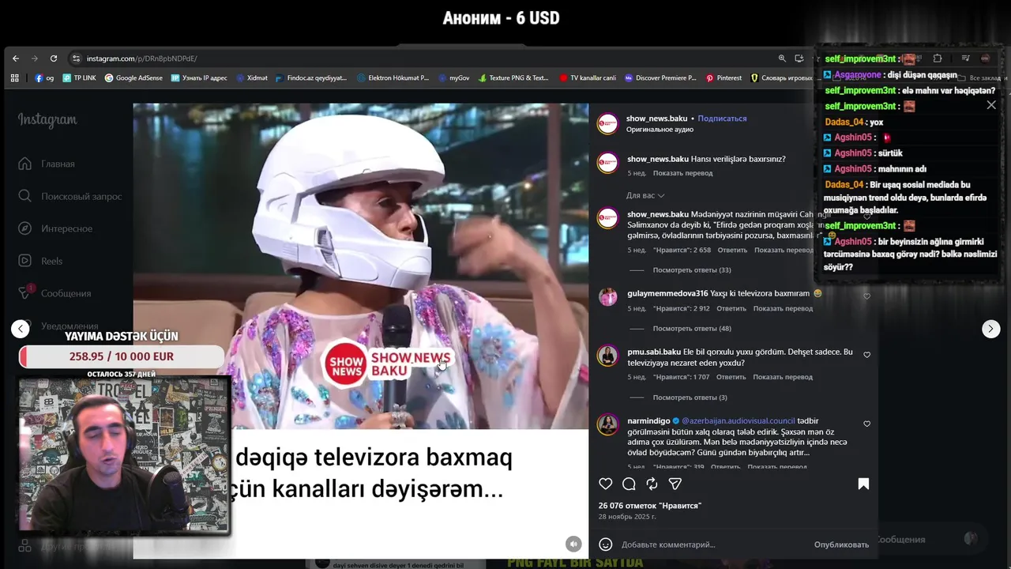This screenshot has width=1011, height=569.
Task: Open Интересное explore page
Action: click(55, 228)
